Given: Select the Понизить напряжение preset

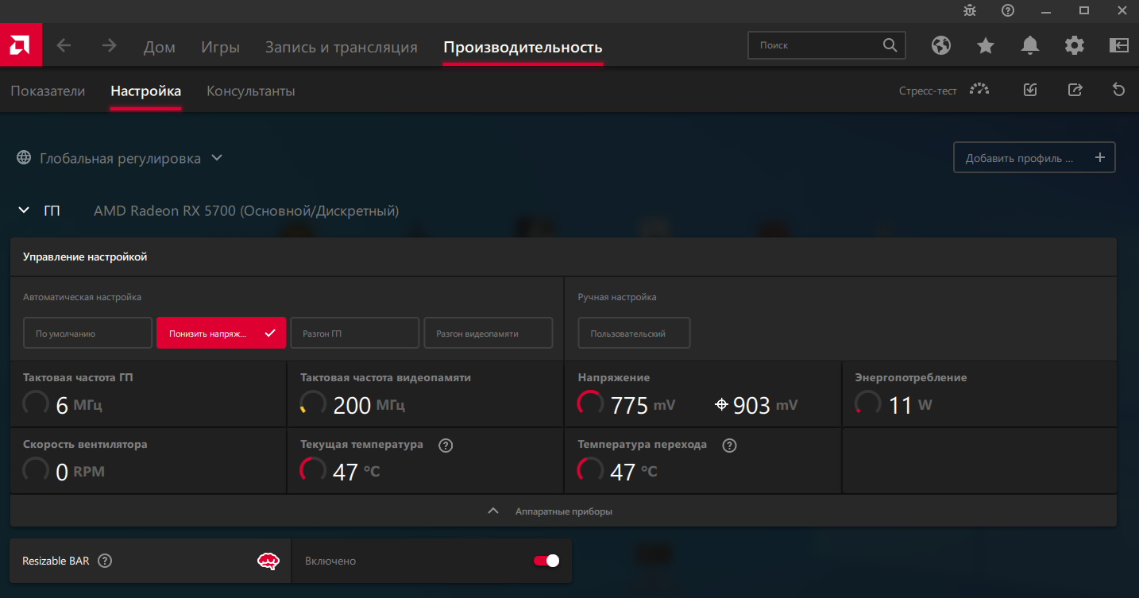Looking at the screenshot, I should [221, 334].
